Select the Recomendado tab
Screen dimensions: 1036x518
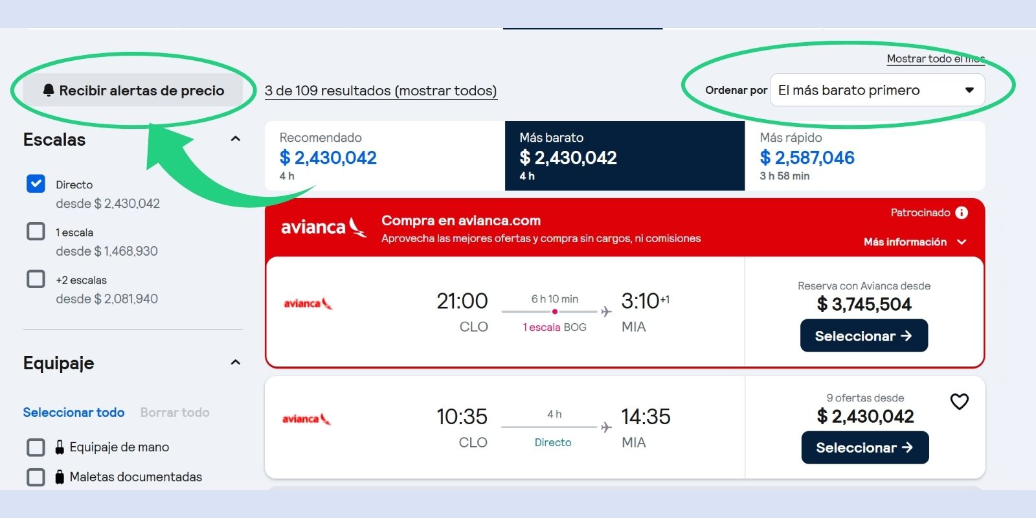coord(385,155)
